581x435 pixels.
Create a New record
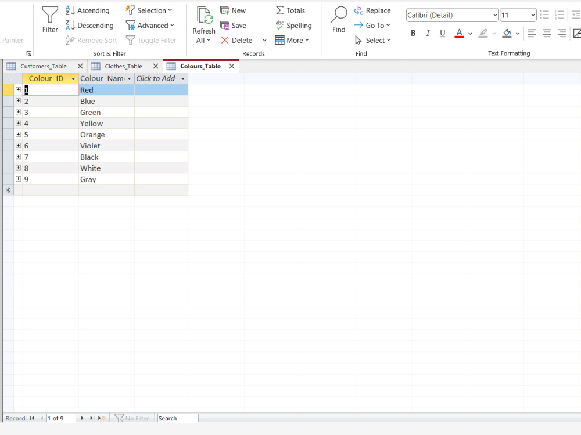tap(233, 10)
